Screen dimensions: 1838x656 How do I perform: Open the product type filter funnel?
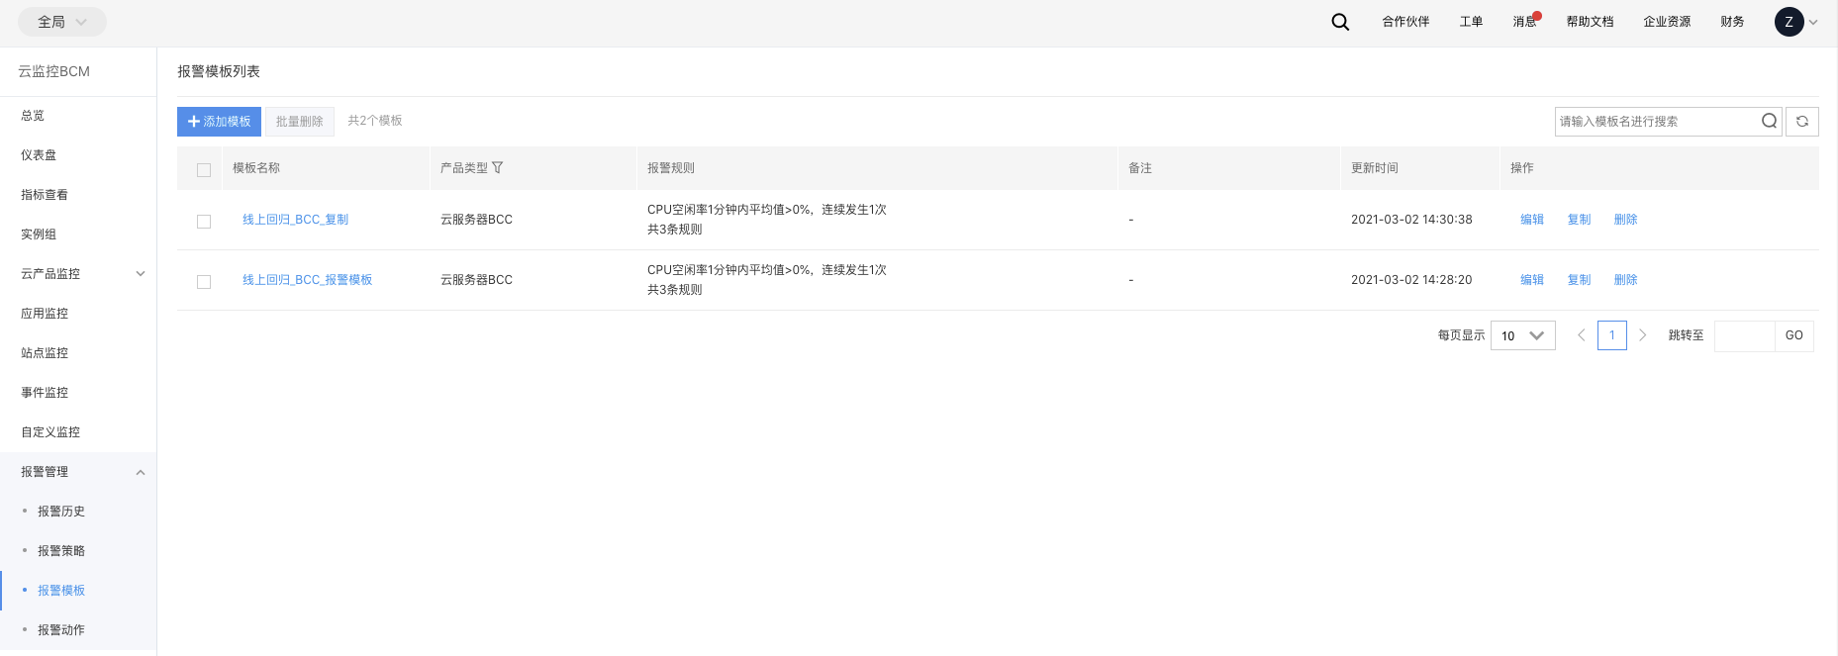point(498,168)
